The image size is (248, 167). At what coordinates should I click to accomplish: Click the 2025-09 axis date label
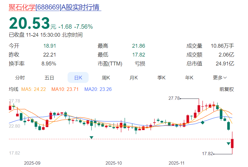(32, 163)
